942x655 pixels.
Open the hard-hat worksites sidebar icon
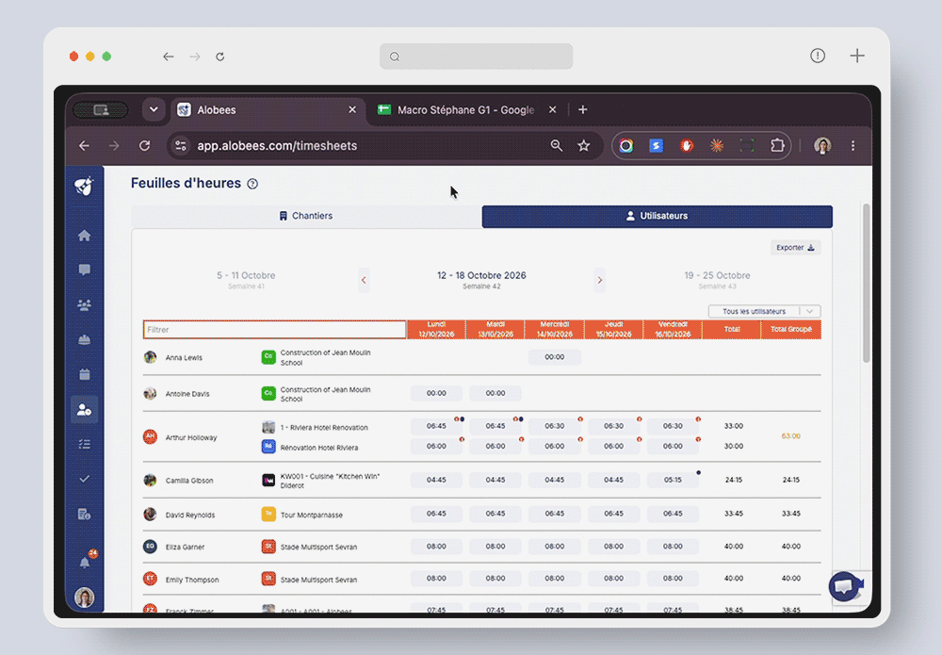pyautogui.click(x=84, y=340)
